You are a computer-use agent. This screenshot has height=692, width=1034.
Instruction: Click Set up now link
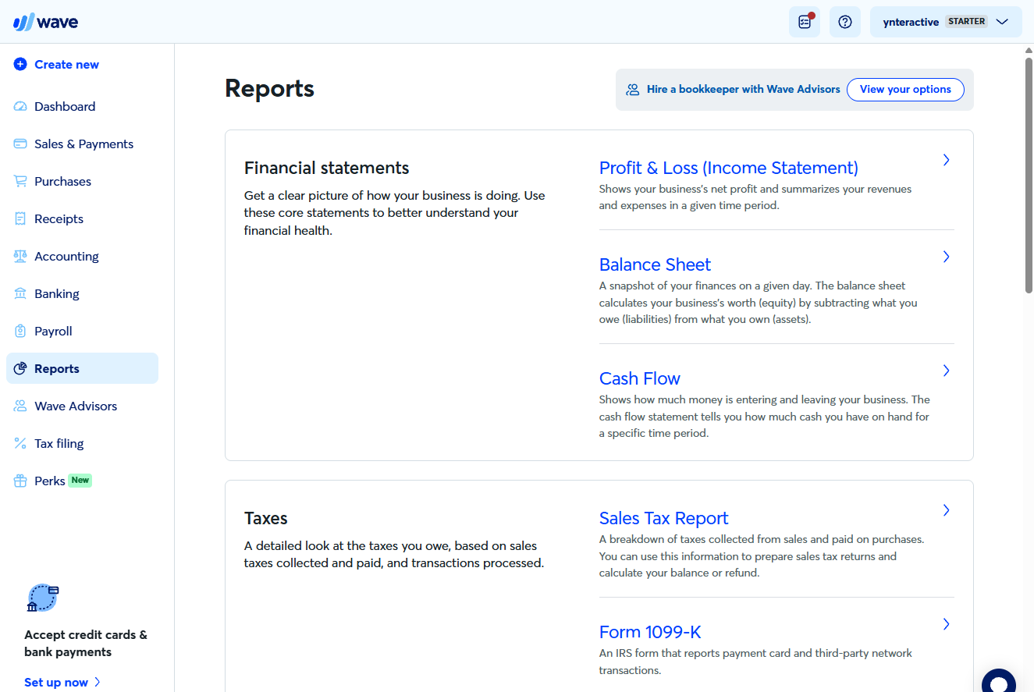click(56, 682)
